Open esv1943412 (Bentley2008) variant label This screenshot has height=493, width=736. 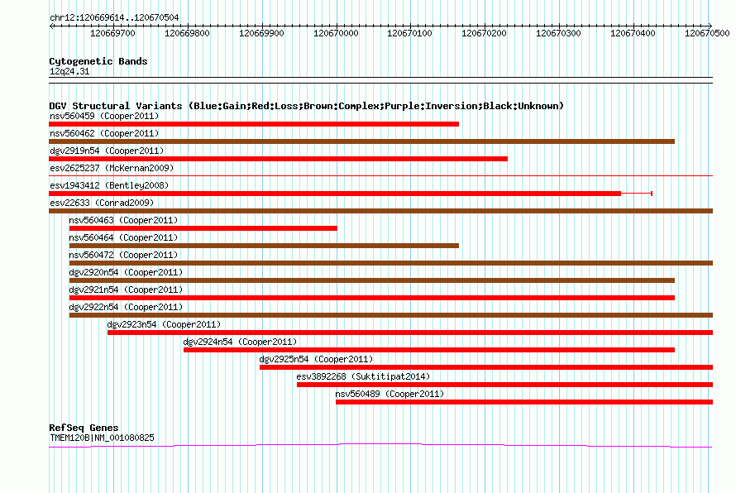[x=109, y=185]
